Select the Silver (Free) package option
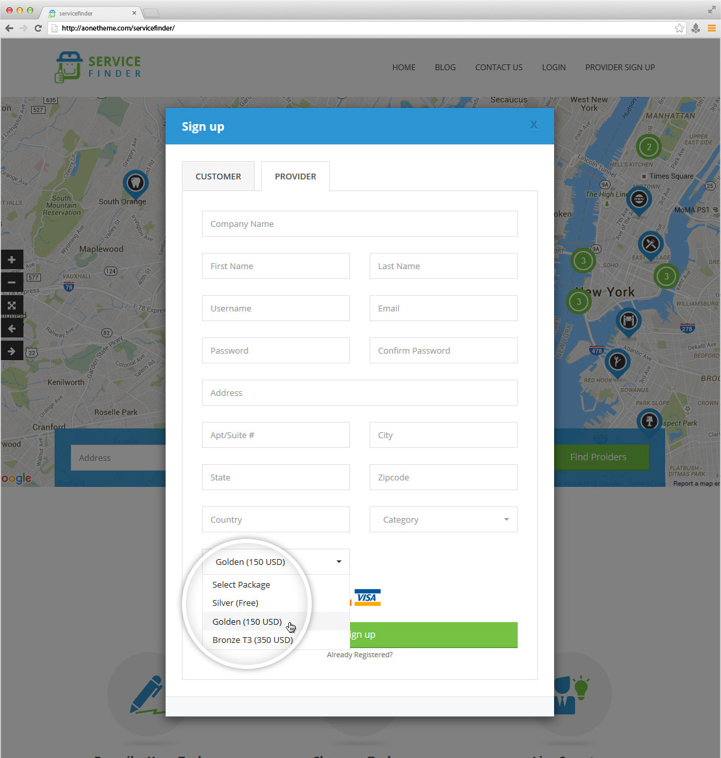The image size is (721, 758). coord(235,603)
